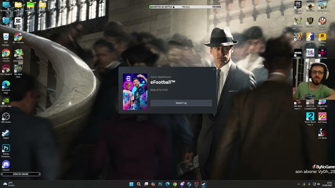
Task: Select the NVIDIA App desktop shortcut
Action: (x=6, y=102)
